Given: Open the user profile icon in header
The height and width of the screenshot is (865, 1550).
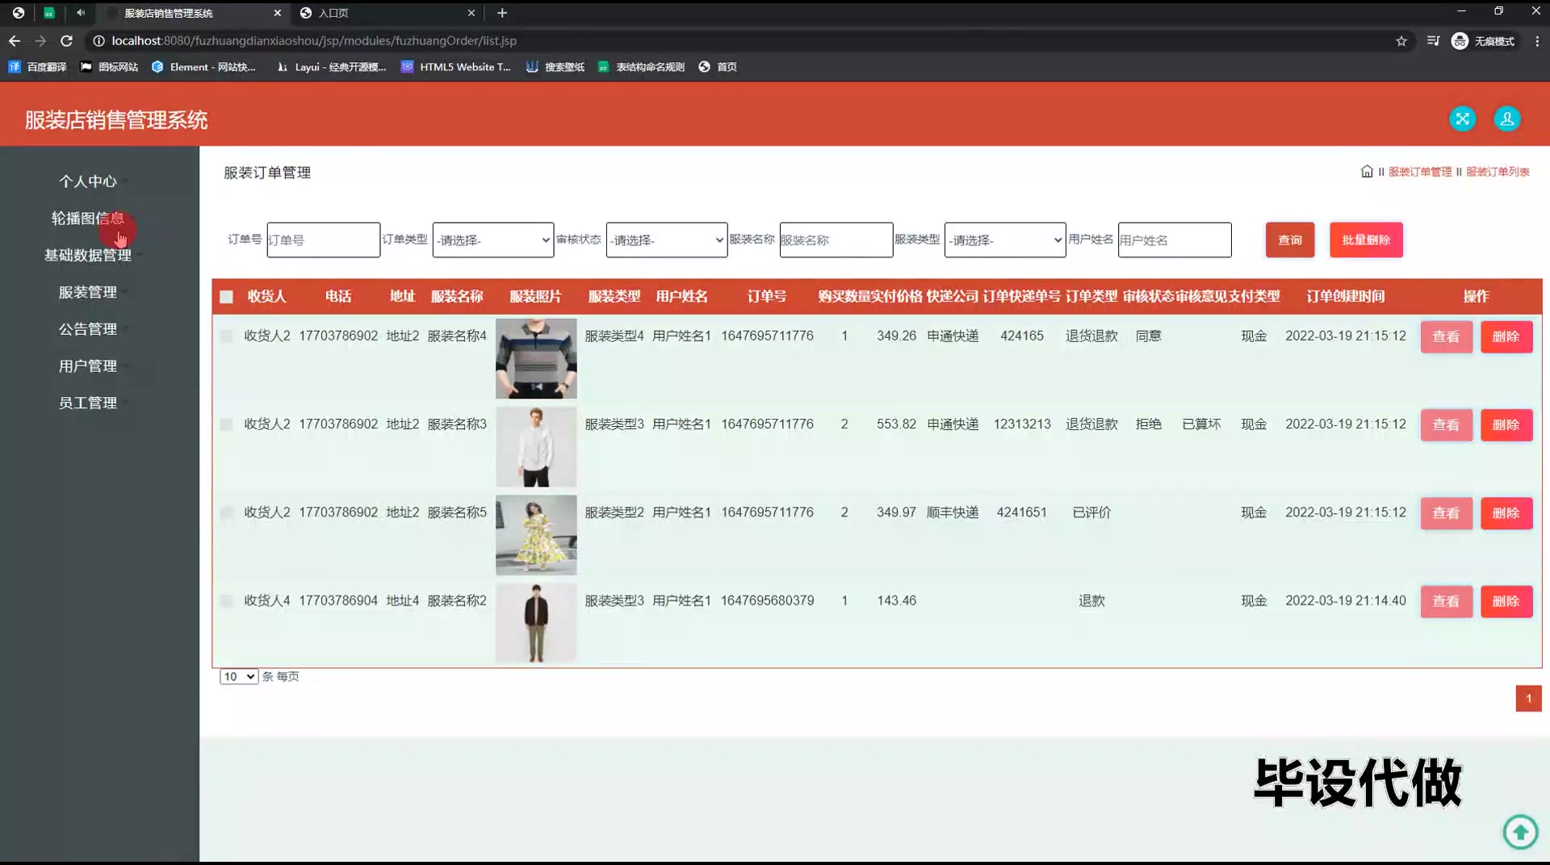Looking at the screenshot, I should click(1506, 119).
